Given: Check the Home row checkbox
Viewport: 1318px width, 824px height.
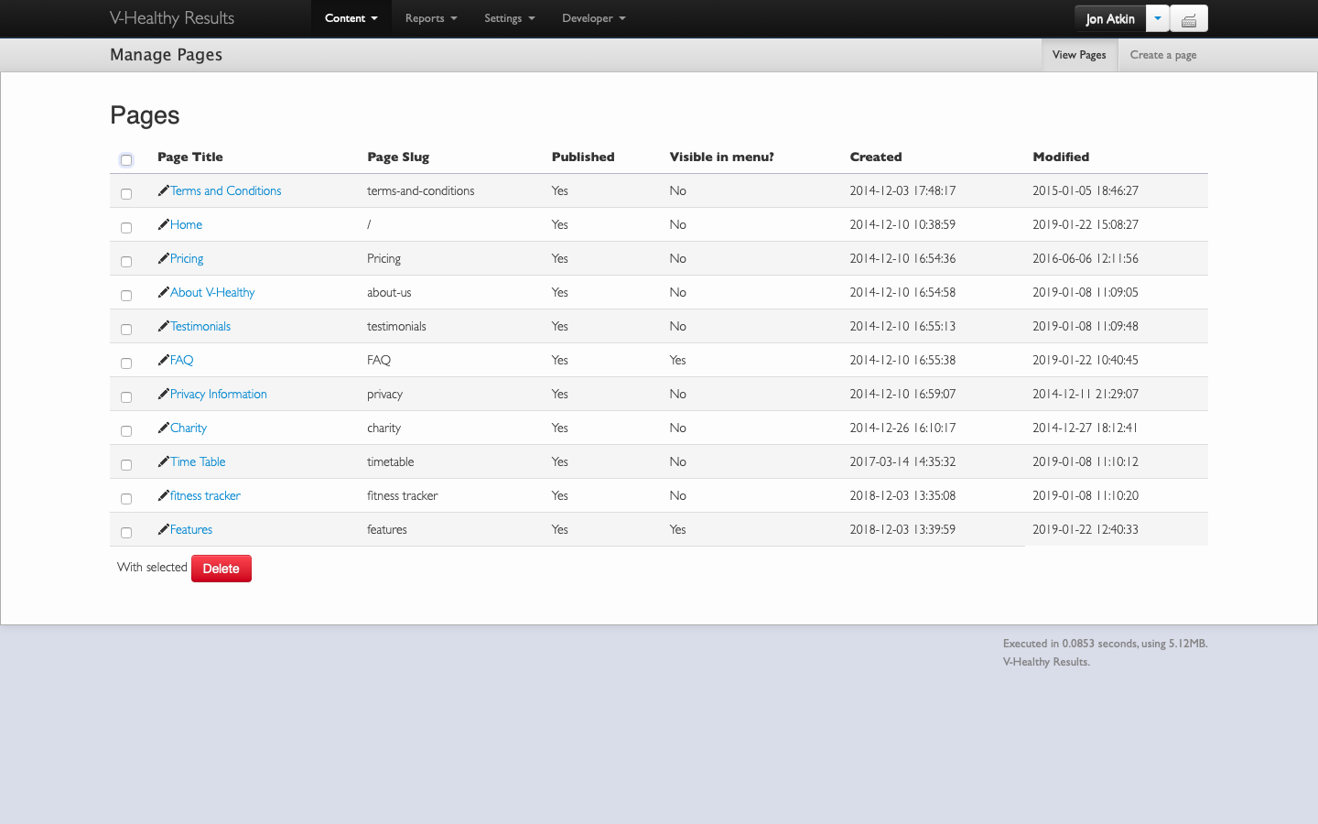Looking at the screenshot, I should click(126, 228).
